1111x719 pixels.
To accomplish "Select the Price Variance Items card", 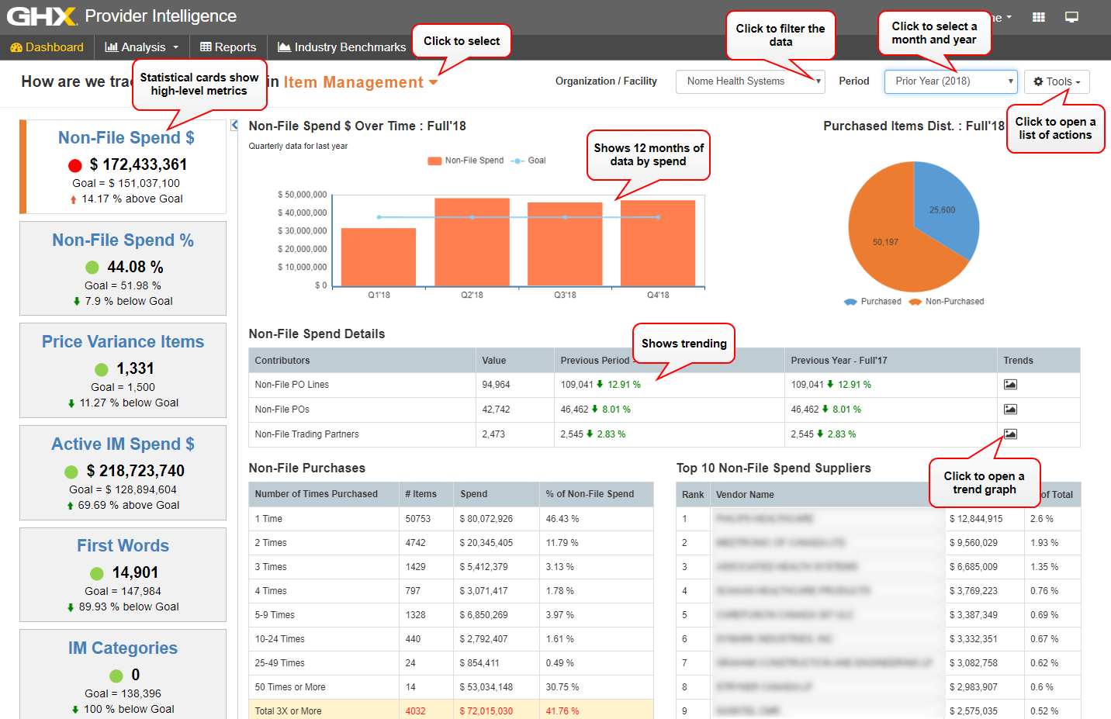I will tap(123, 370).
